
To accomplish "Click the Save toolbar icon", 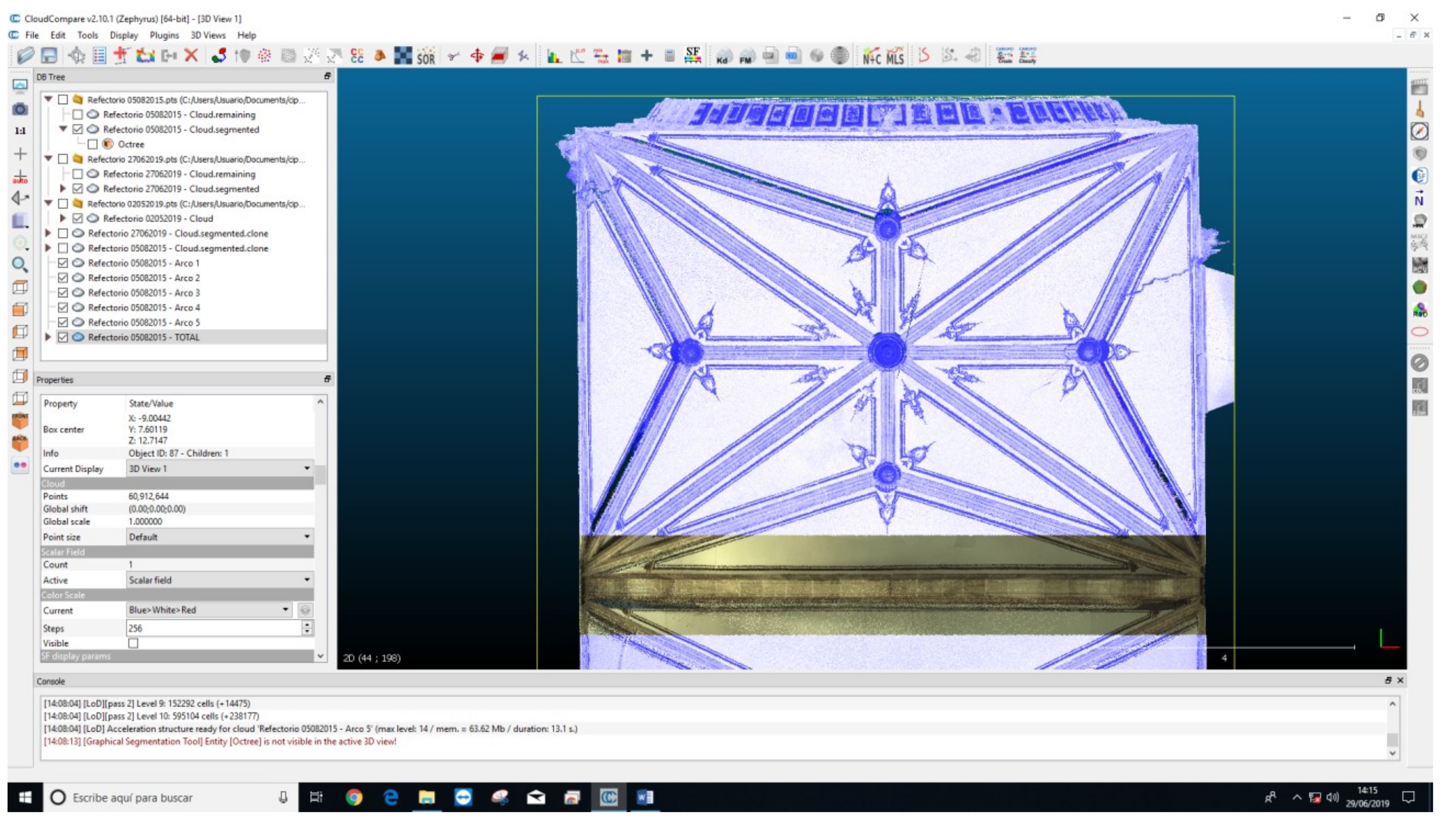I will 49,55.
